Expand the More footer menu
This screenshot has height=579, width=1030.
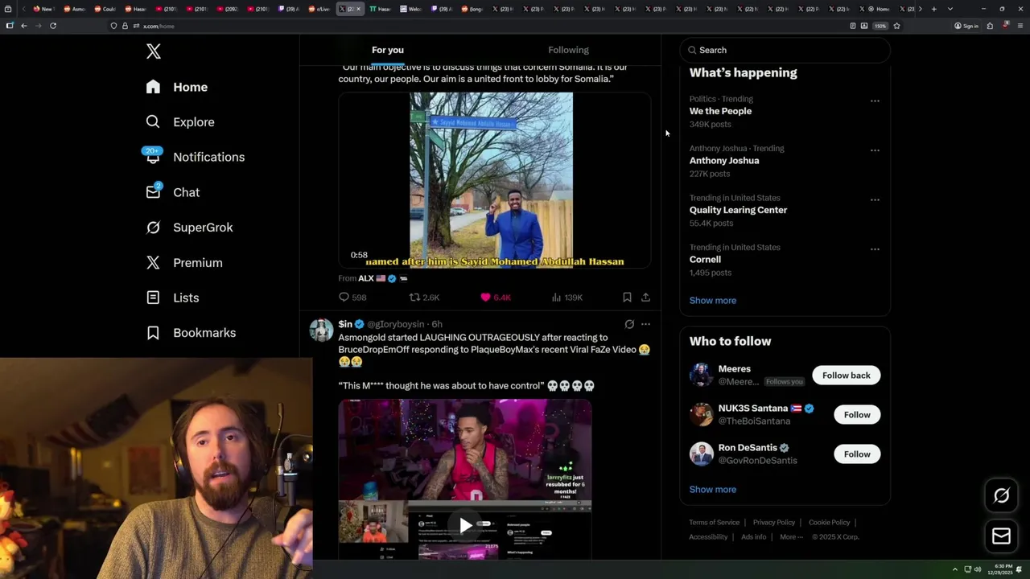click(x=791, y=537)
